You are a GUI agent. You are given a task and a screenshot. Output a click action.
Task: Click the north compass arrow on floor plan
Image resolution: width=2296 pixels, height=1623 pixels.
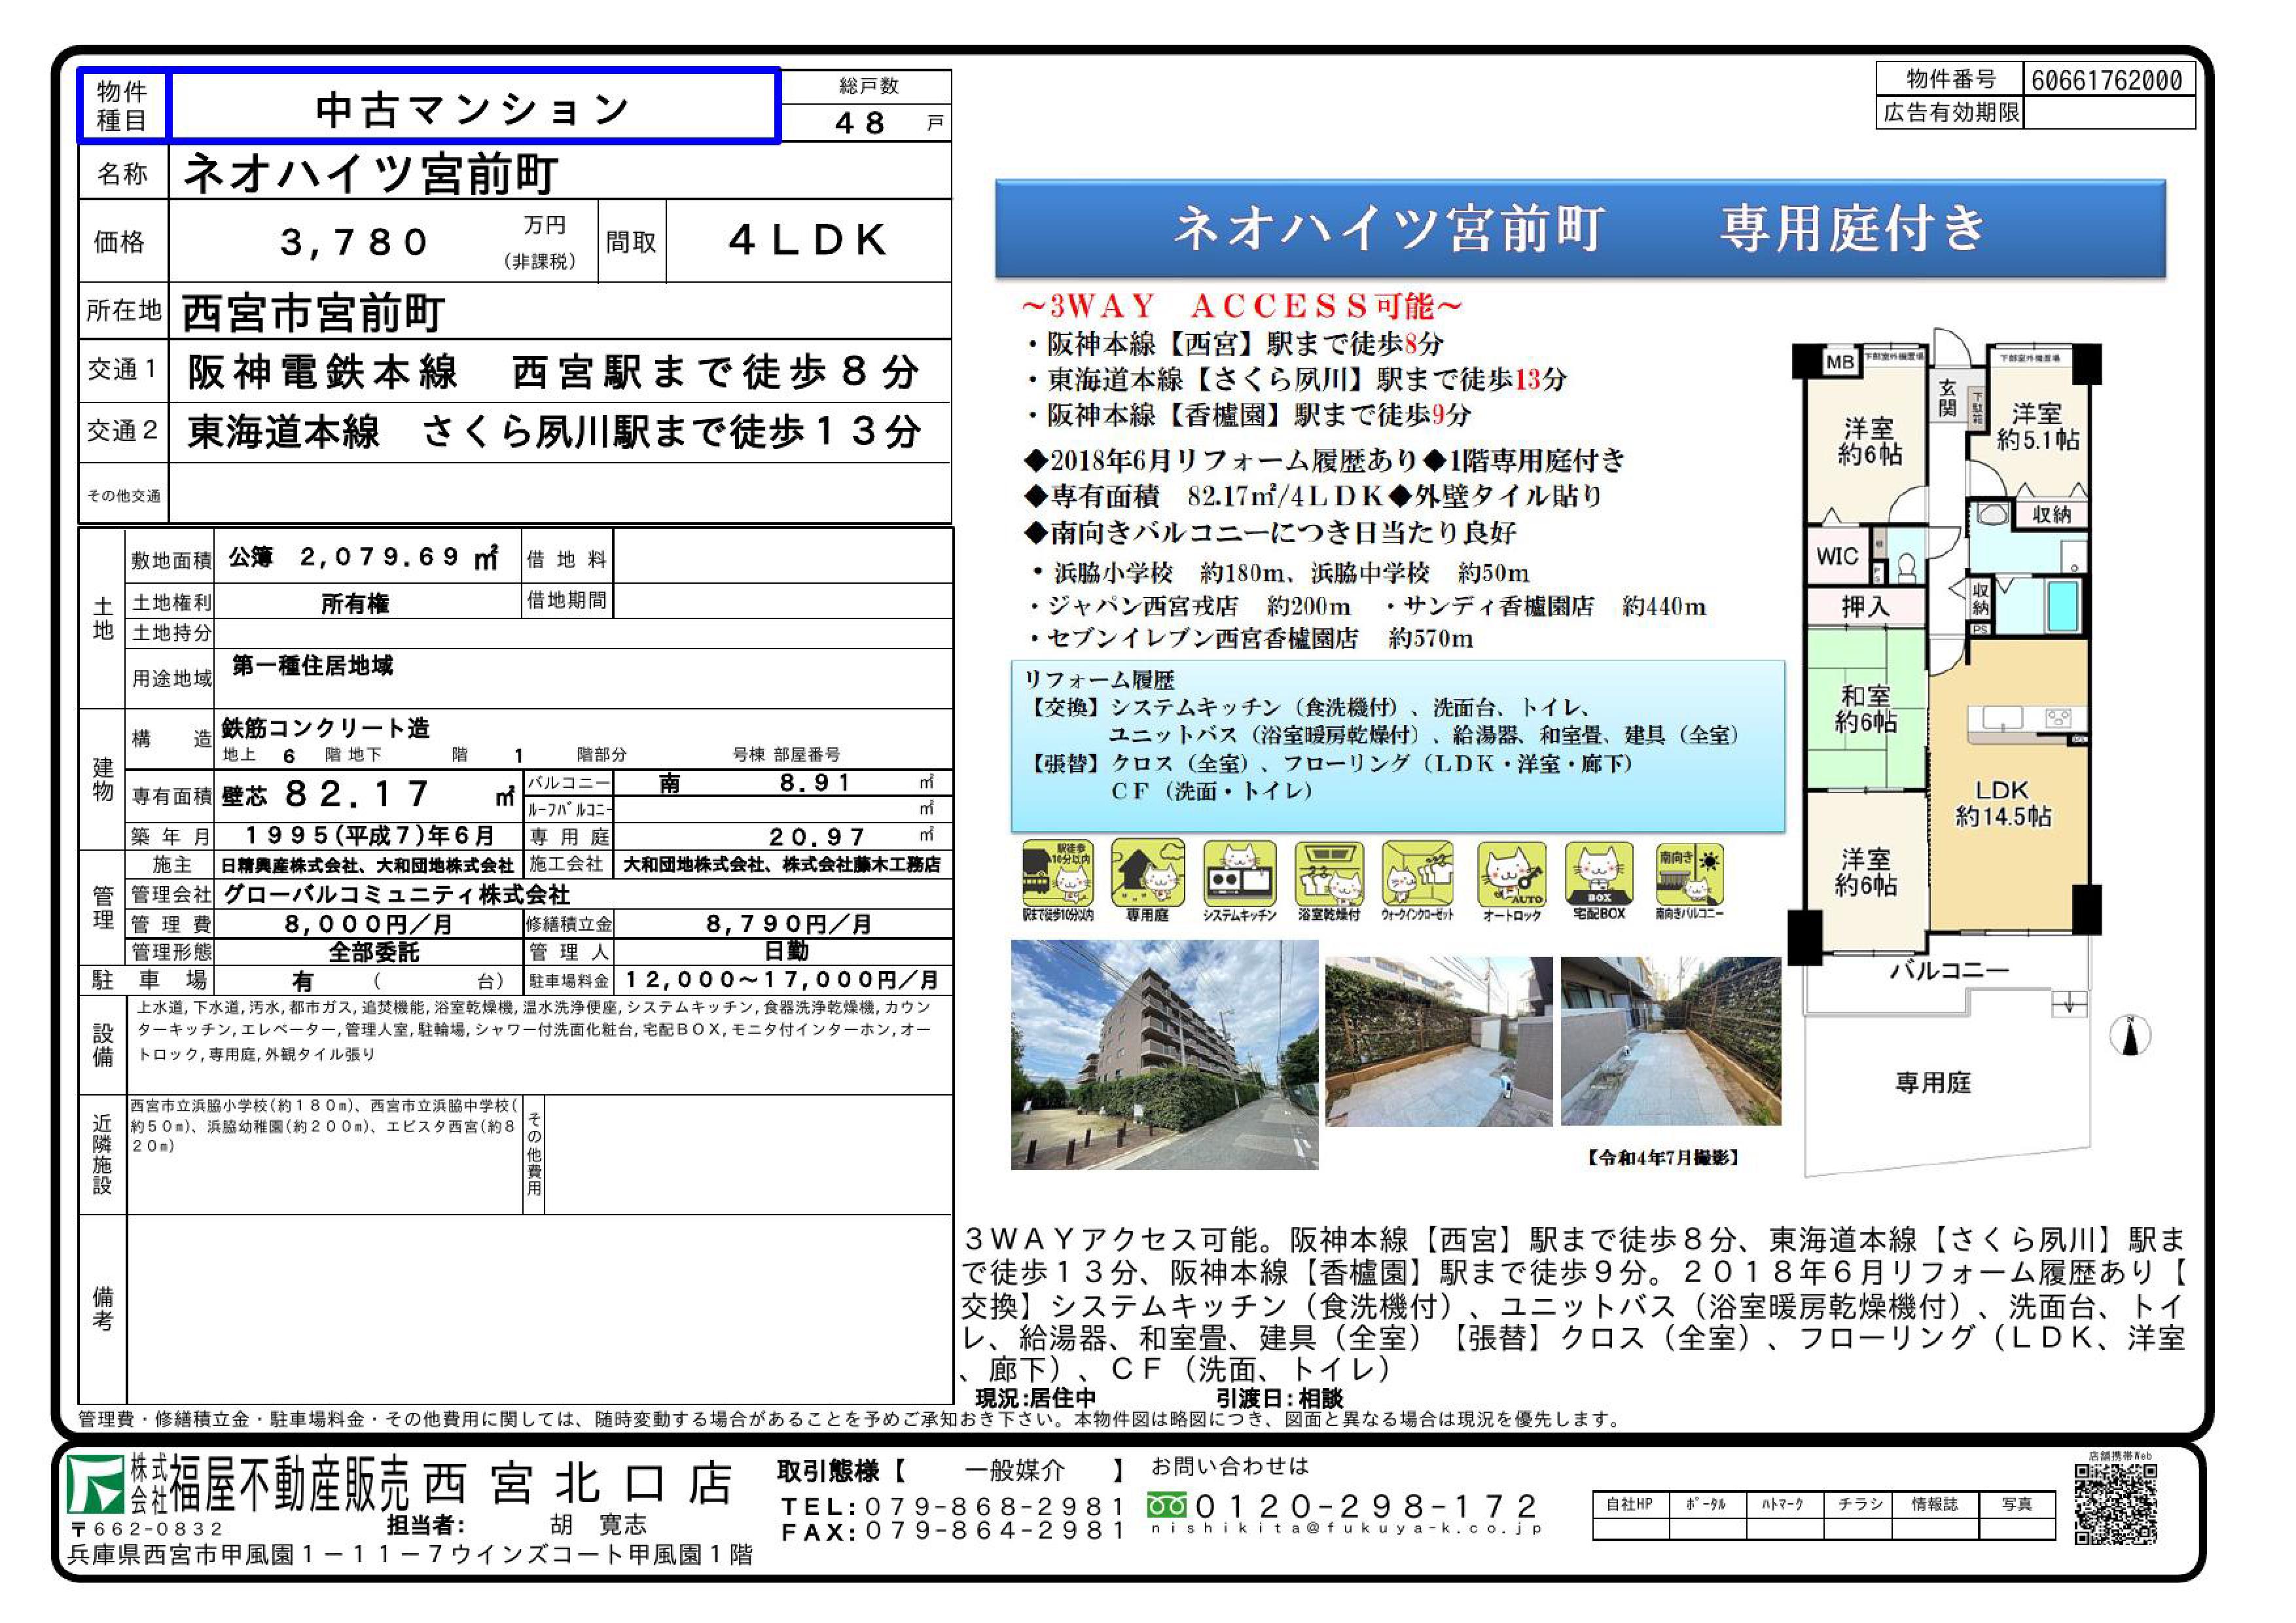(2130, 1036)
